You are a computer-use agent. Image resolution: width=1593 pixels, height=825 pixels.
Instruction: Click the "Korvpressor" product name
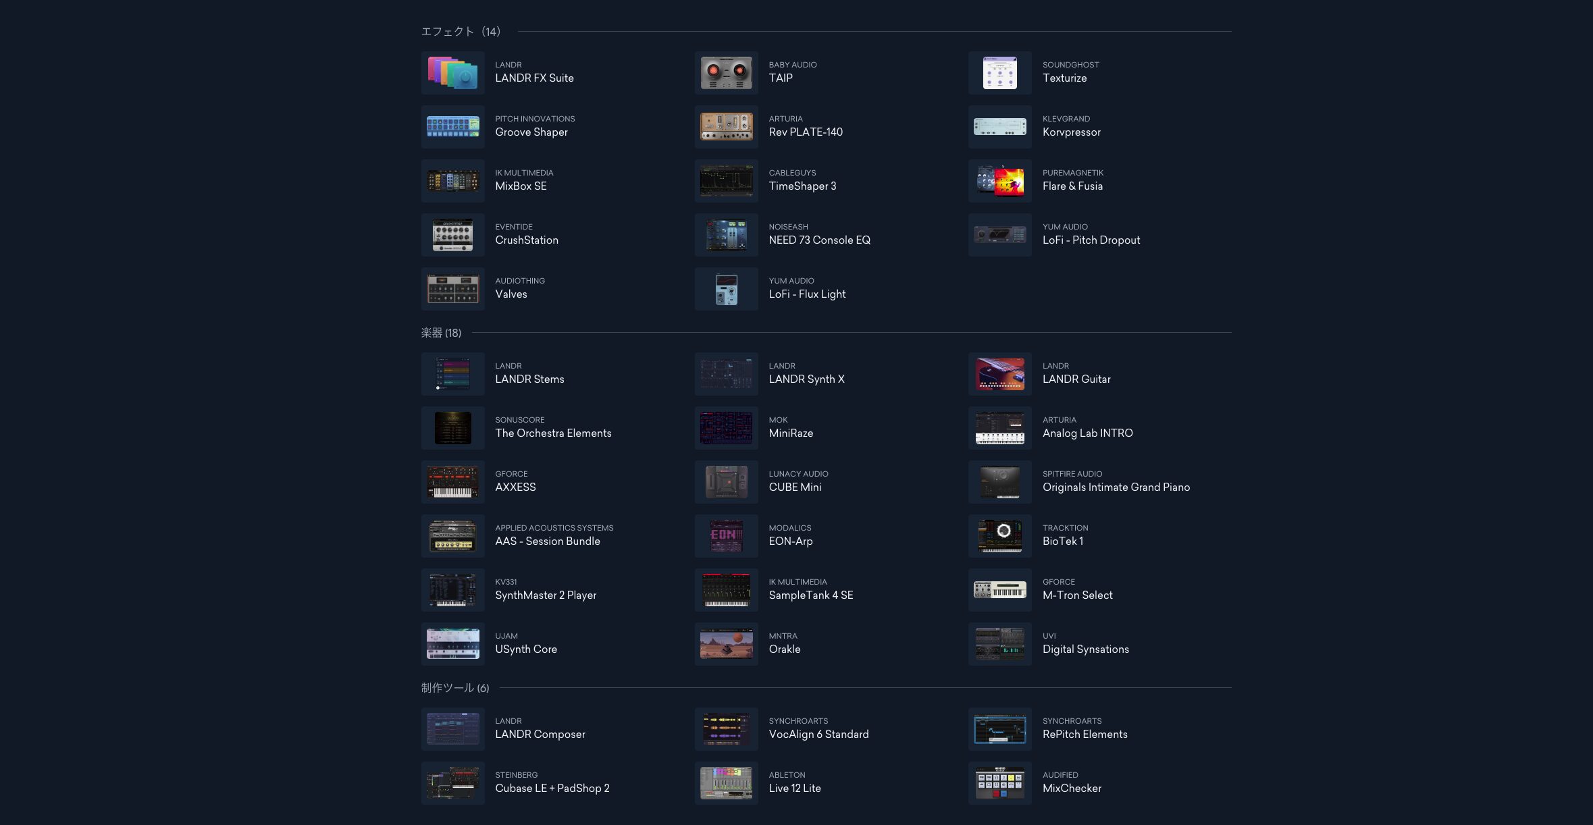pyautogui.click(x=1071, y=132)
